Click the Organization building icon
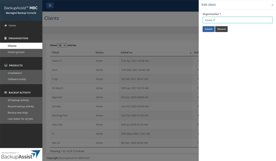This screenshot has height=161, width=276. coord(5,38)
